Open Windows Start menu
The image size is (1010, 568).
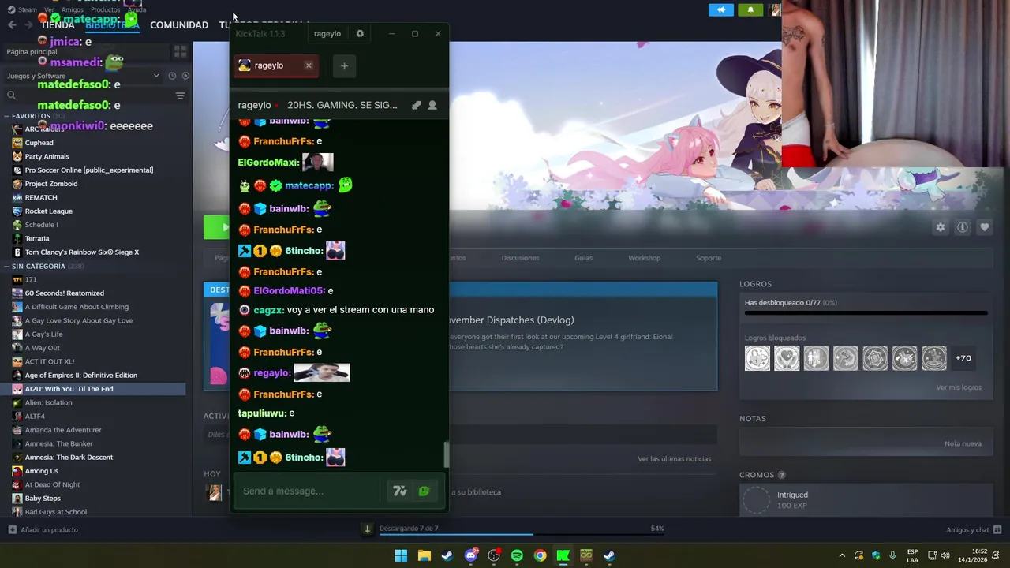pos(401,555)
